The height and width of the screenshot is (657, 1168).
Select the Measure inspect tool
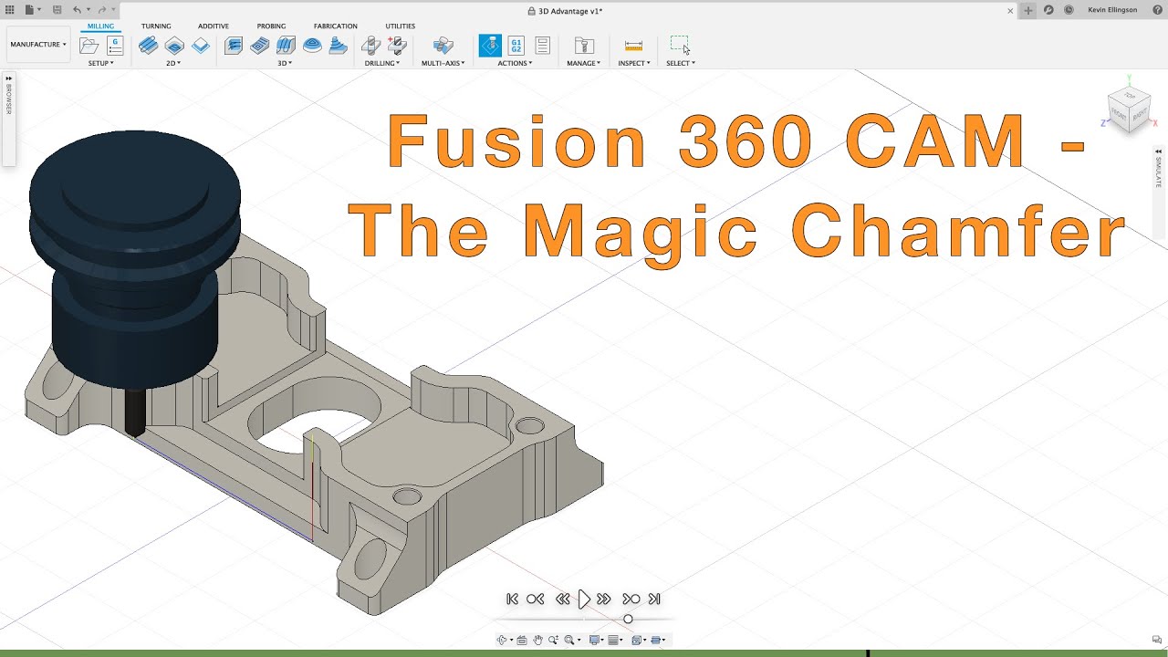point(633,45)
